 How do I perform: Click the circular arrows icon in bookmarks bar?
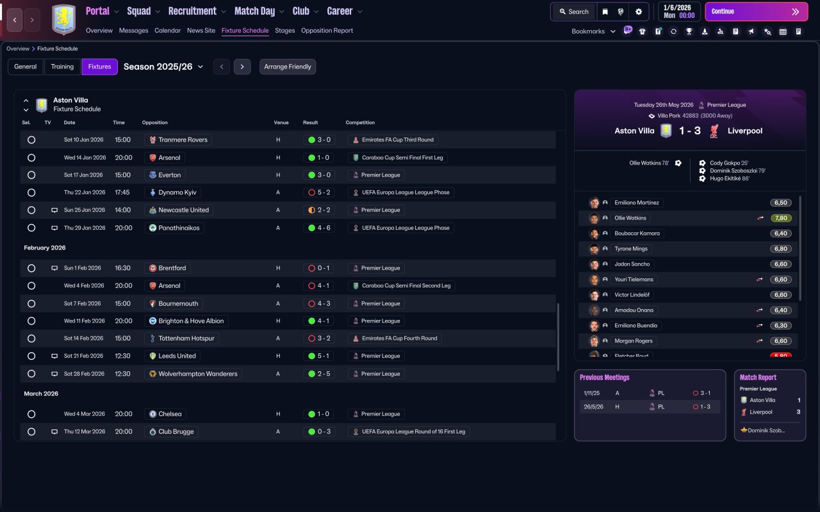pyautogui.click(x=674, y=31)
